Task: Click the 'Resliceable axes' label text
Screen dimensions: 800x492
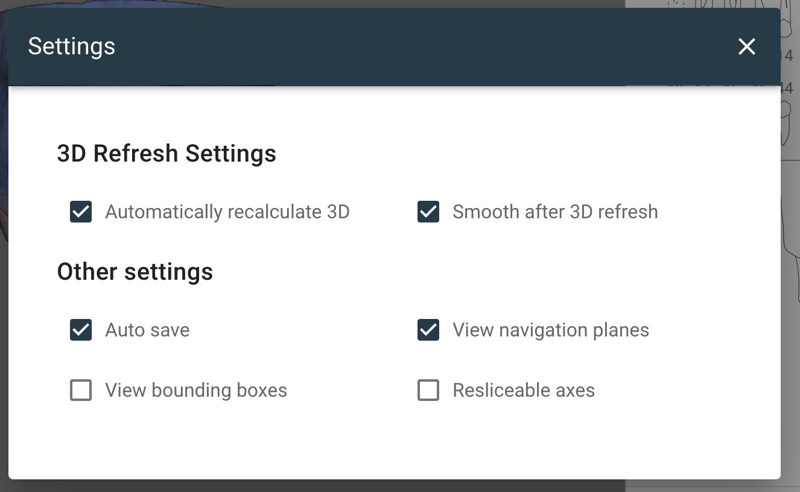Action: (523, 391)
